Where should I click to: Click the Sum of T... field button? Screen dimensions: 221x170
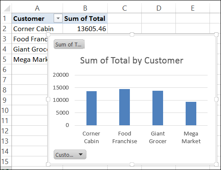pyautogui.click(x=69, y=44)
